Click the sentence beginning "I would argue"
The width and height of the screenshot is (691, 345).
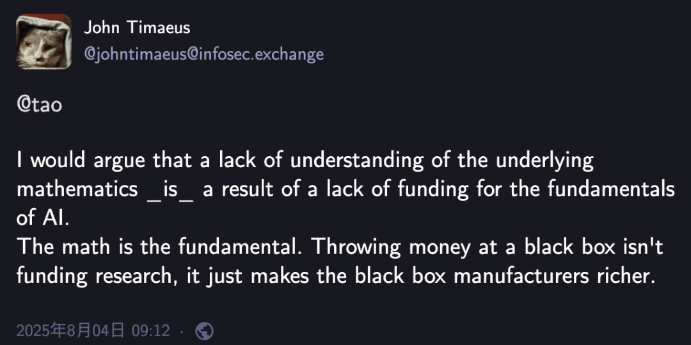click(x=345, y=190)
